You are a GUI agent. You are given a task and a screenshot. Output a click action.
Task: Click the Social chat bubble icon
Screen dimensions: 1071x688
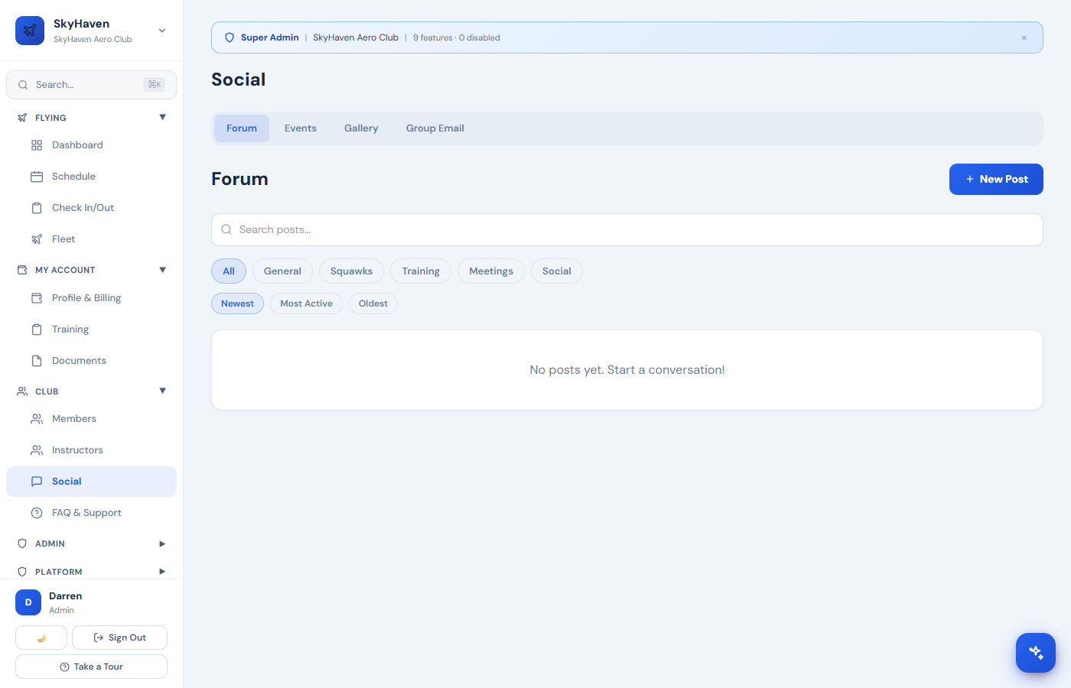(37, 481)
